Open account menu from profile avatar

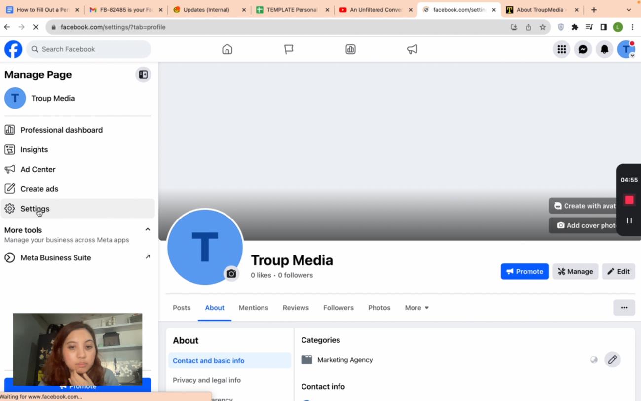coord(626,49)
